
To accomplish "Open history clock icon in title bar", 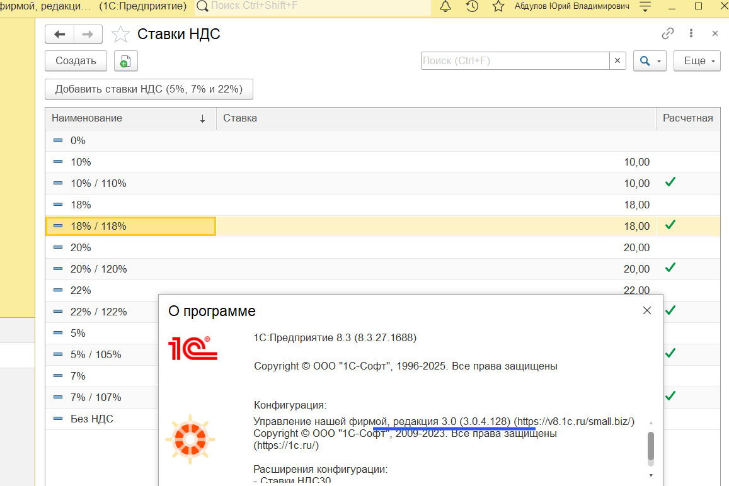I will click(472, 6).
